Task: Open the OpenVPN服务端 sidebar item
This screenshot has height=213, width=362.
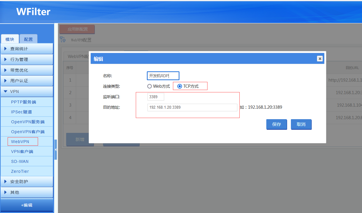Action: 28,122
